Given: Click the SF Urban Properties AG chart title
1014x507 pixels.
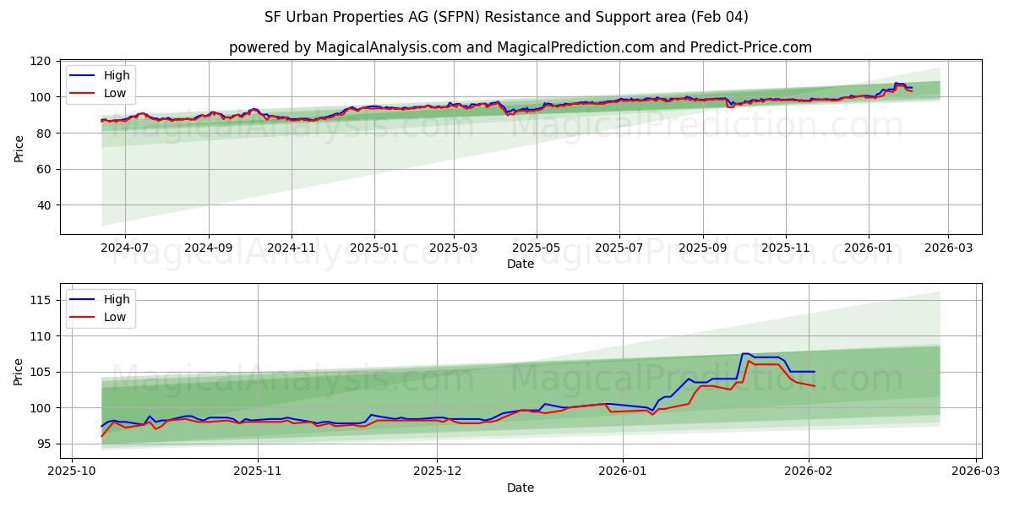Looking at the screenshot, I should (507, 16).
